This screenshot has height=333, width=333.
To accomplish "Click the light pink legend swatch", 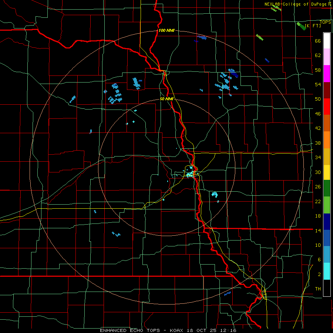I will pos(327,57).
